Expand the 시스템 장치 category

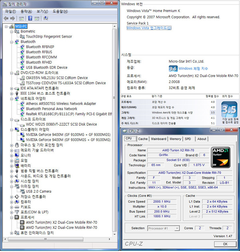coord(12,181)
